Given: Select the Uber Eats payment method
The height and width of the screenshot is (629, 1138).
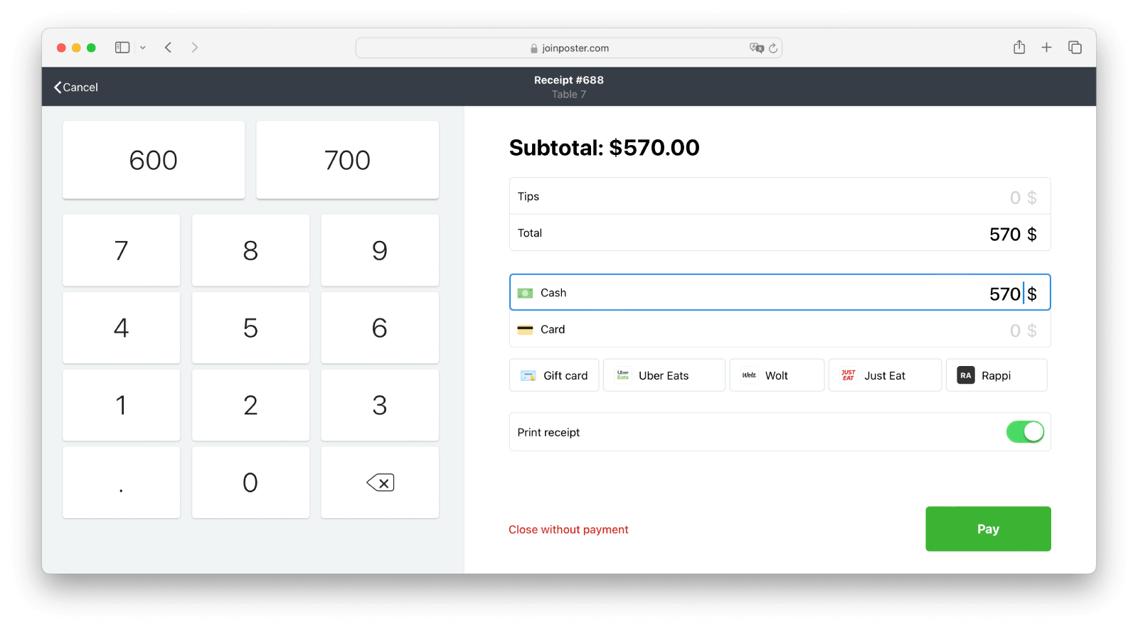Looking at the screenshot, I should [x=664, y=375].
